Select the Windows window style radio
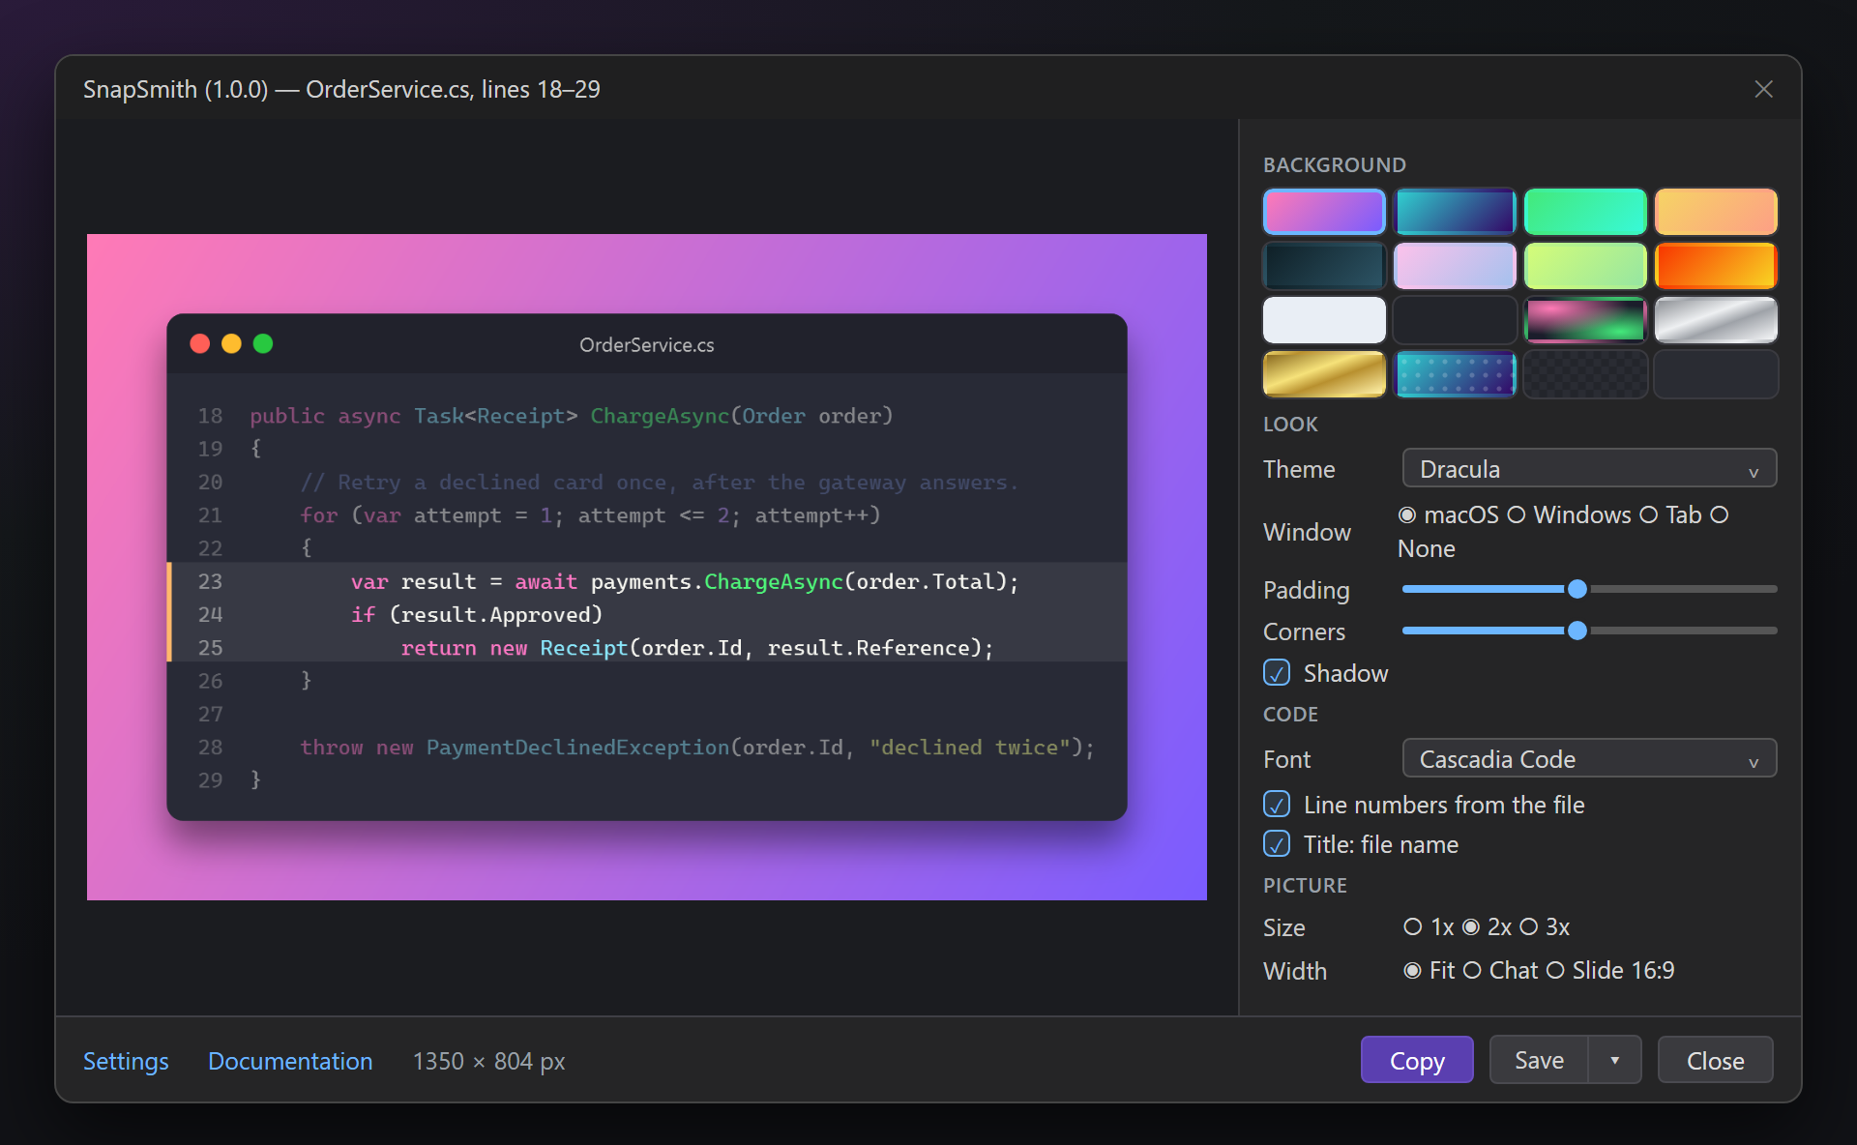 (1517, 515)
